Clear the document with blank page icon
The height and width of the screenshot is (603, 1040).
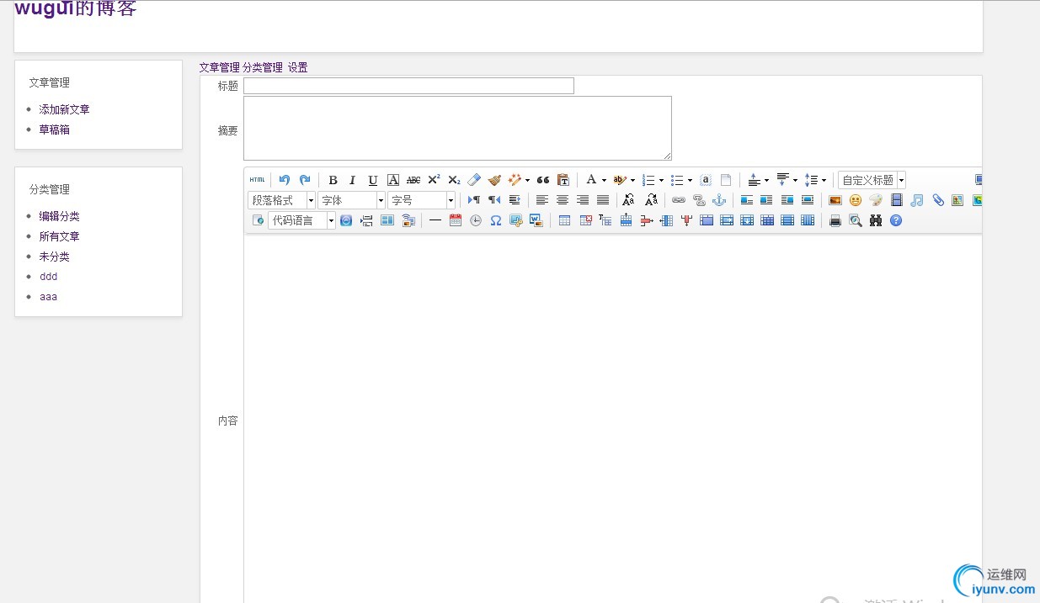pos(726,180)
